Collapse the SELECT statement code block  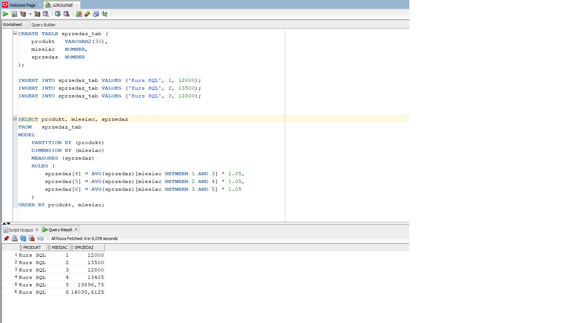(x=15, y=119)
